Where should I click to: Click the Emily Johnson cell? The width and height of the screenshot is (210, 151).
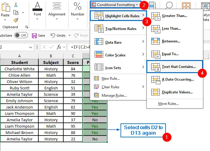tap(19, 101)
